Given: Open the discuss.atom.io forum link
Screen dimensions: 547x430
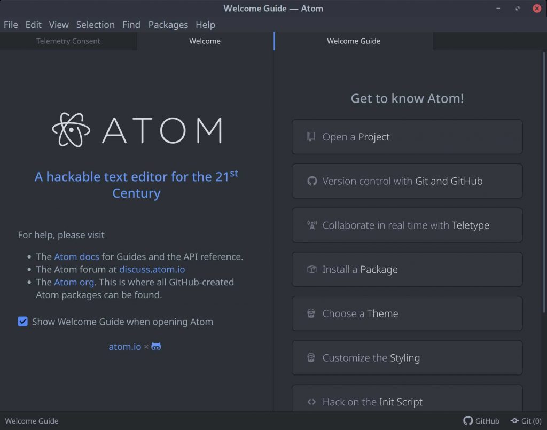Looking at the screenshot, I should click(152, 269).
